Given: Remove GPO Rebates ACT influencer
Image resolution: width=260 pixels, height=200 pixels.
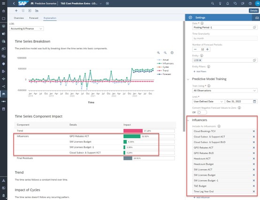Looking at the screenshot, I should [x=254, y=148].
